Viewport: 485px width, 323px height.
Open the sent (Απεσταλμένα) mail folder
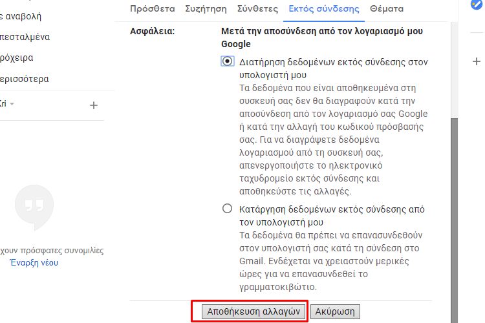tap(25, 37)
